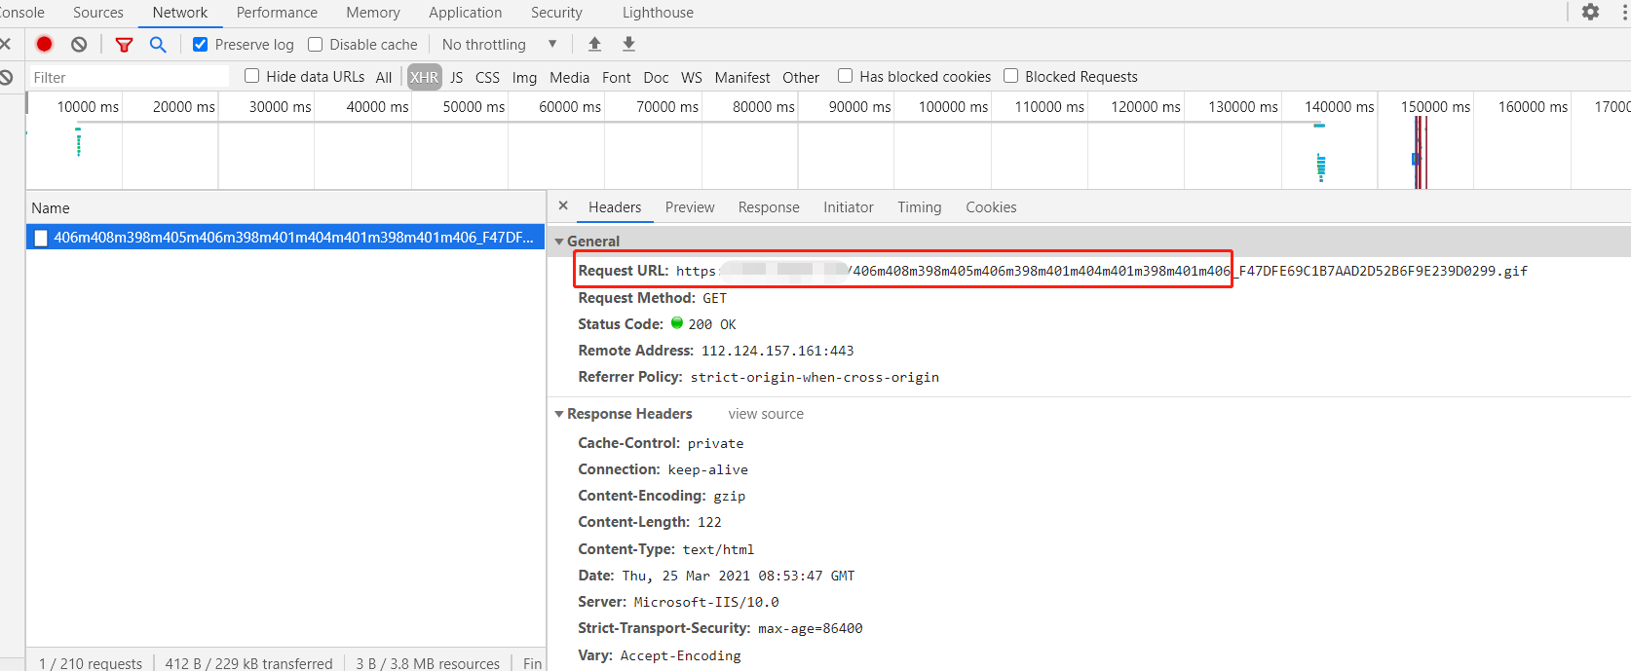Screen dimensions: 1631x671
Task: Filter requests by Font
Action: click(x=616, y=77)
